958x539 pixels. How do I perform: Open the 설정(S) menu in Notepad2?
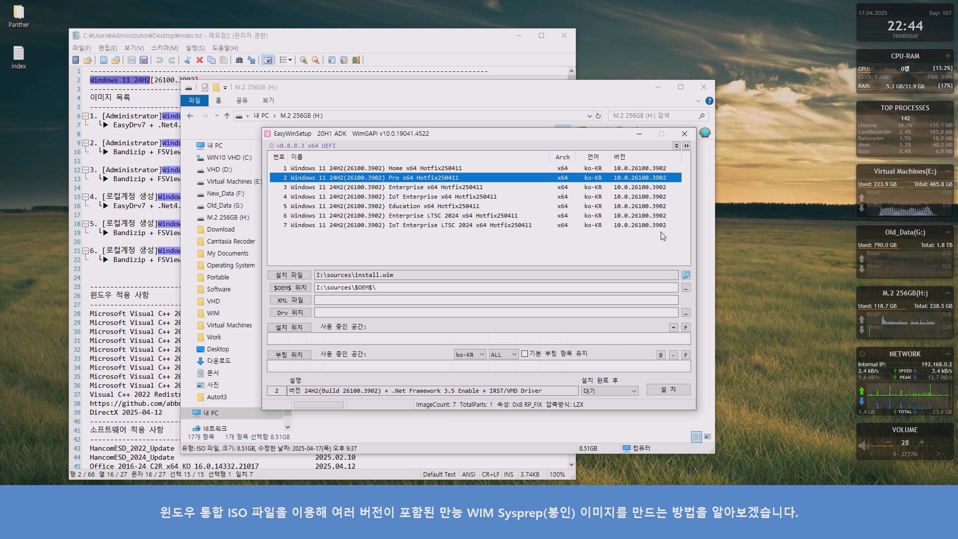[195, 48]
